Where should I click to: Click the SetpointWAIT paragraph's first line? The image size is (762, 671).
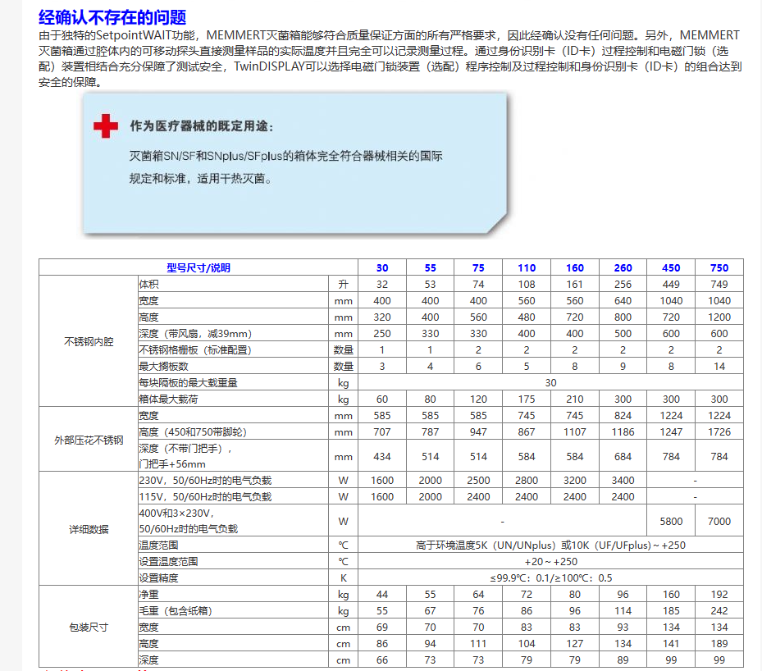point(389,35)
